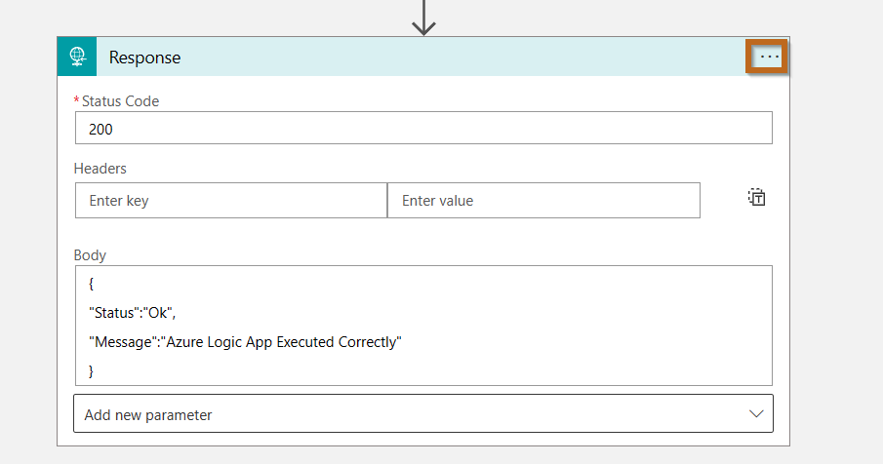Switch Headers to text mode icon
Viewport: 883px width, 464px height.
(756, 198)
